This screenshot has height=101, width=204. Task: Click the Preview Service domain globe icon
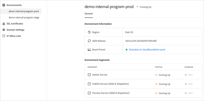click(x=186, y=93)
